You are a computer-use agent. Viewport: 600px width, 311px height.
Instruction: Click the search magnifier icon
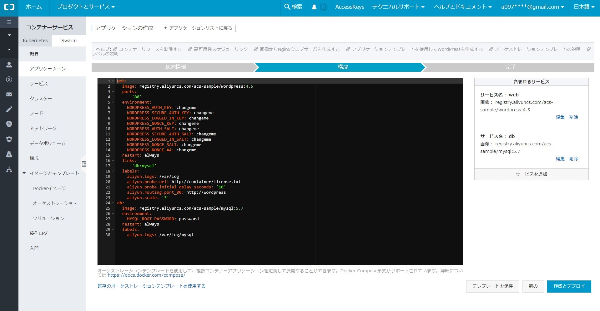tap(287, 7)
